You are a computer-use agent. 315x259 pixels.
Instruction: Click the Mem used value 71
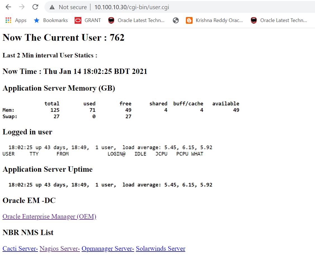click(x=93, y=110)
